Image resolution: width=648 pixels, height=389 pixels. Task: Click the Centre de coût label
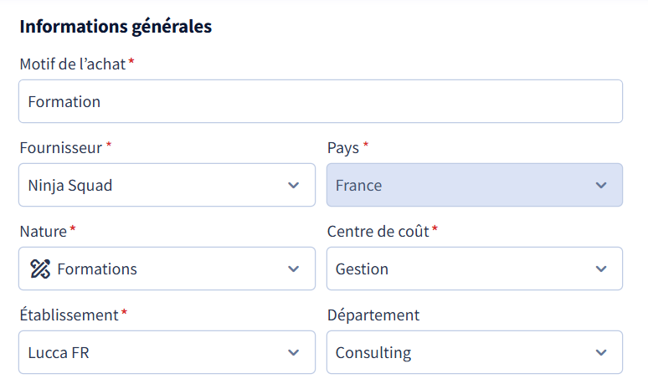(378, 231)
